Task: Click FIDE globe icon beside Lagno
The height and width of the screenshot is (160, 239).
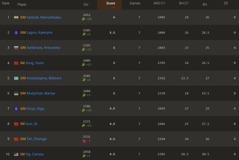Action: pyautogui.click(x=16, y=33)
